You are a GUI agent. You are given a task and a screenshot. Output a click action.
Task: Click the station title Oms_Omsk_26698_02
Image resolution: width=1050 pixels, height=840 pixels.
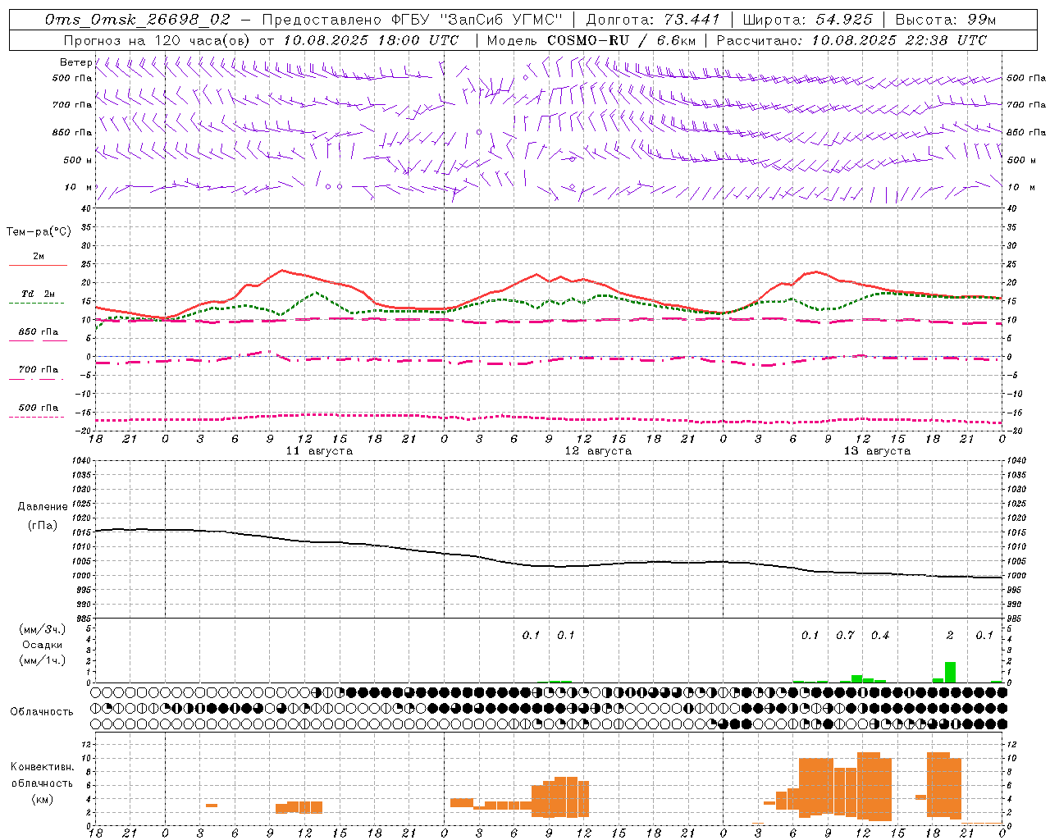[138, 19]
